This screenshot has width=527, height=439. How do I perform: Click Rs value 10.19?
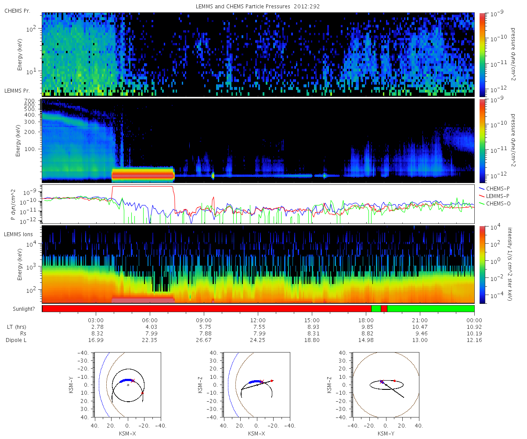[474, 334]
